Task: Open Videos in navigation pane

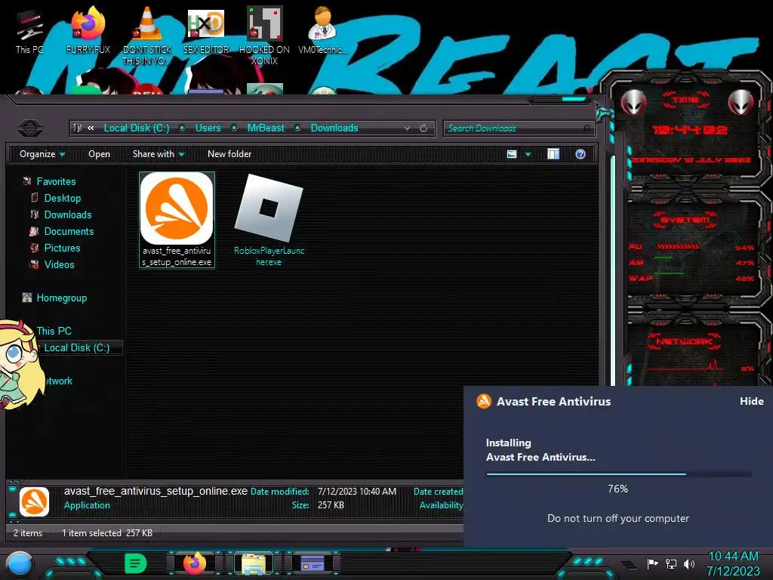Action: point(59,265)
